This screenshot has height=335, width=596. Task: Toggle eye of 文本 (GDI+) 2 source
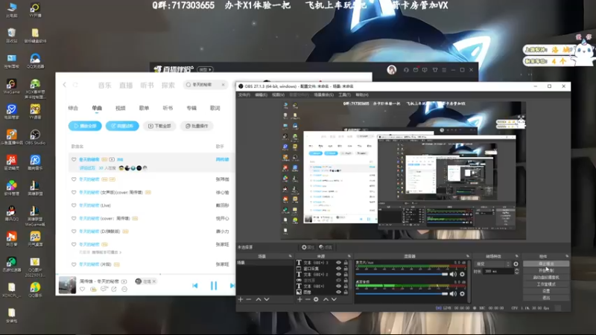tap(338, 274)
